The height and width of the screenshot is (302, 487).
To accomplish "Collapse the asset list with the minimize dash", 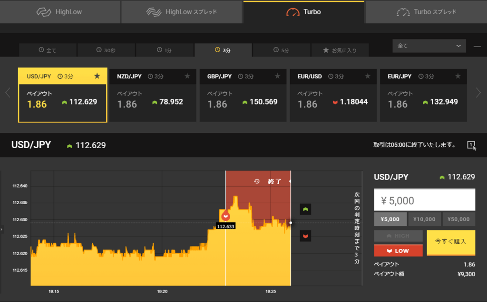I will click(477, 46).
